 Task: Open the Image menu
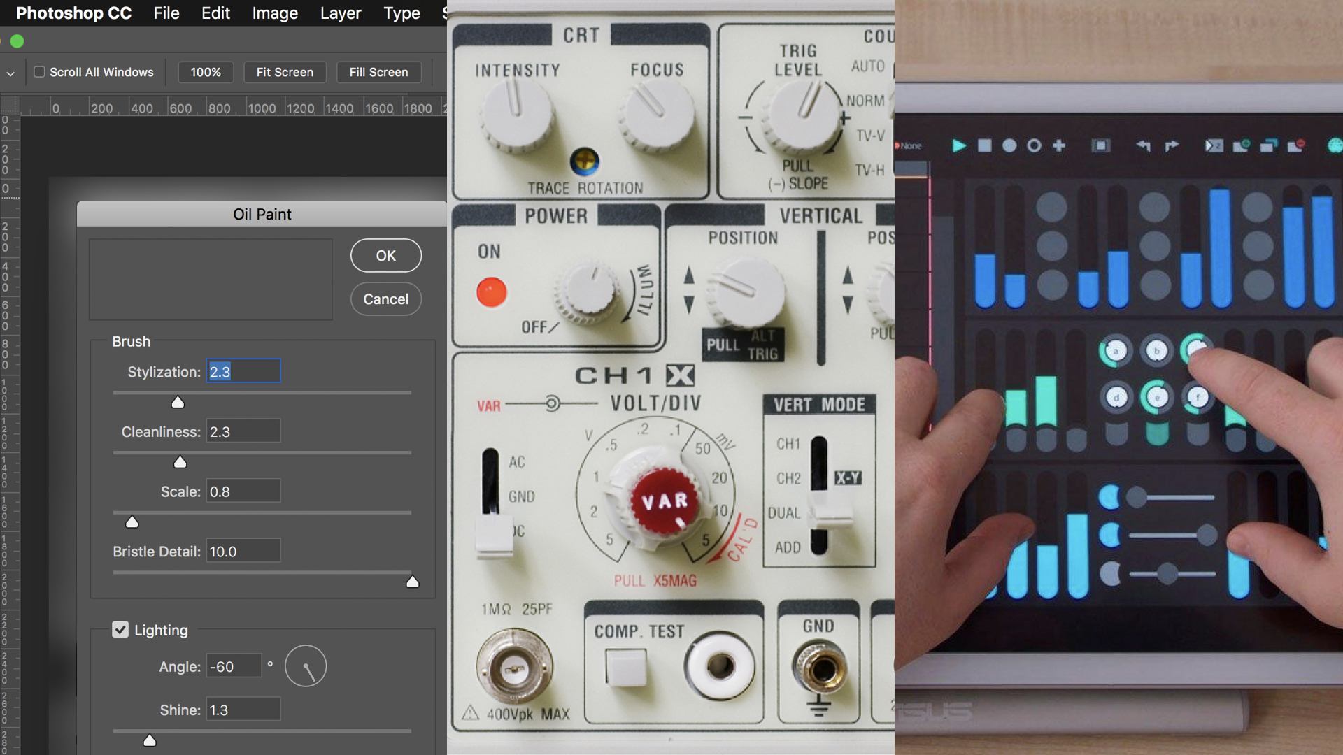point(275,13)
